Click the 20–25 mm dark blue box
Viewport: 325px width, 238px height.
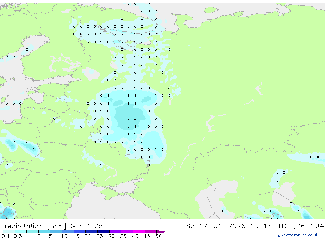tap(92, 232)
